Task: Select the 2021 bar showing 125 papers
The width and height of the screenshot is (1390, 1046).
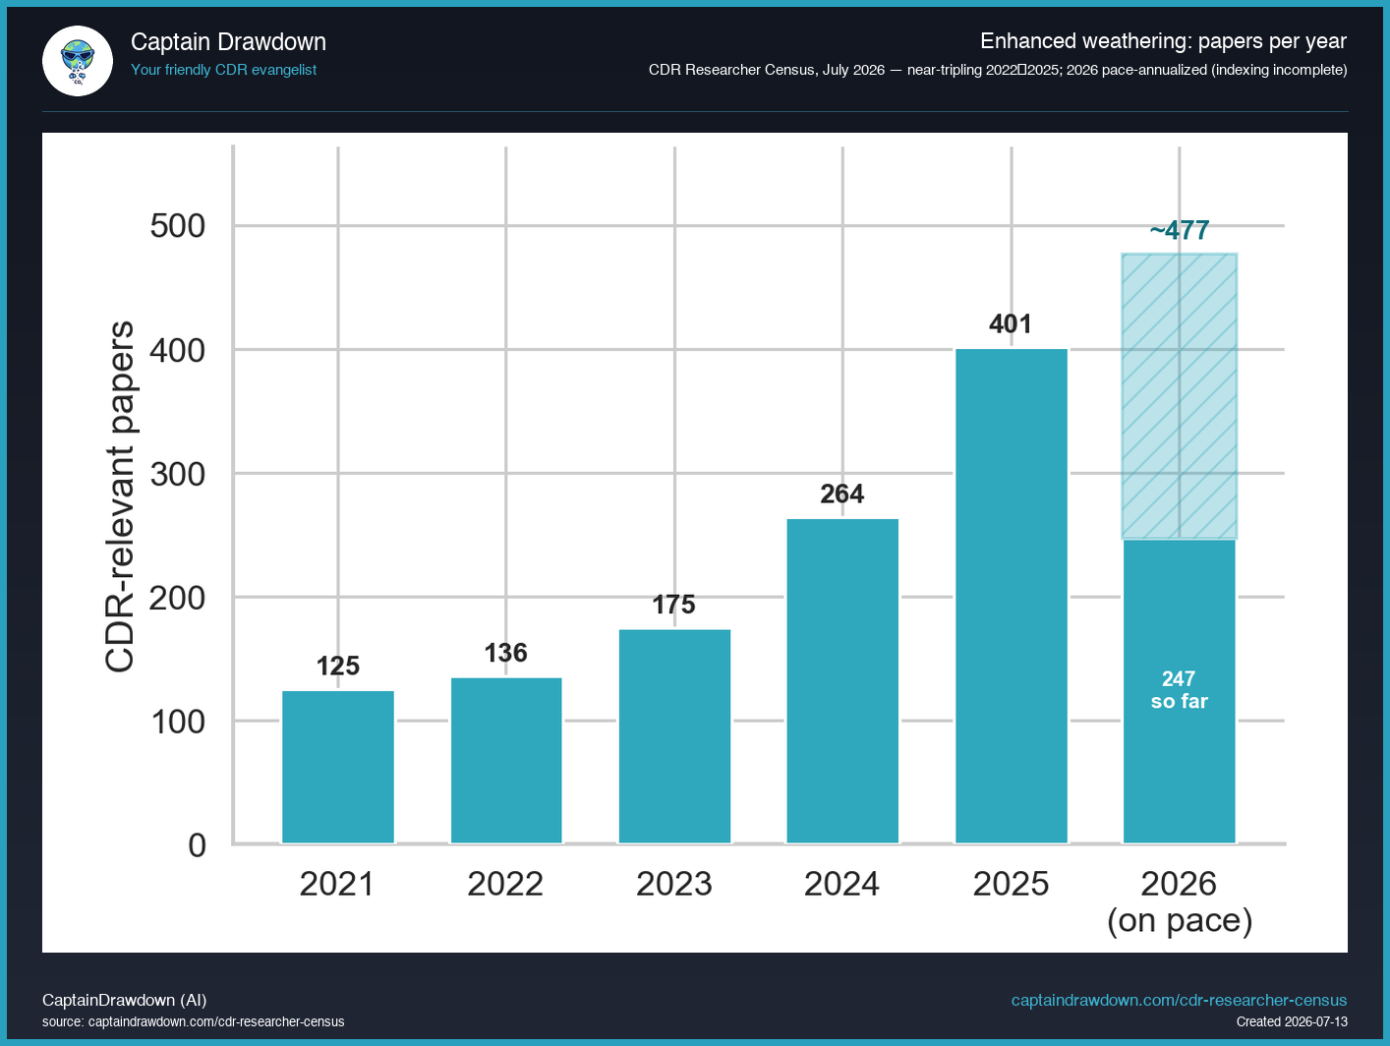Action: tap(338, 767)
